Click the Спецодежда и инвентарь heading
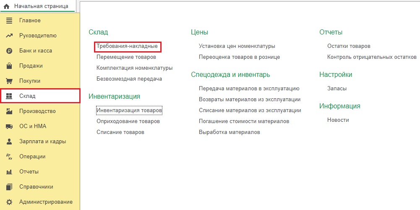Screen dimensions: 420x210 point(230,75)
